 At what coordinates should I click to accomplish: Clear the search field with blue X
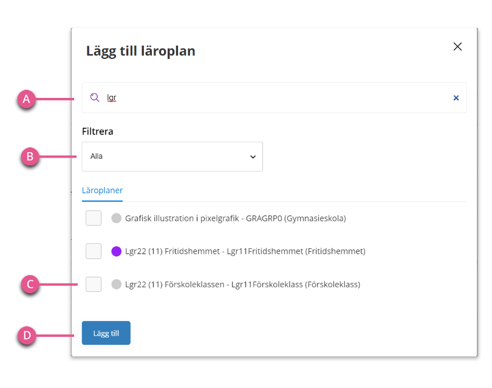tap(456, 98)
